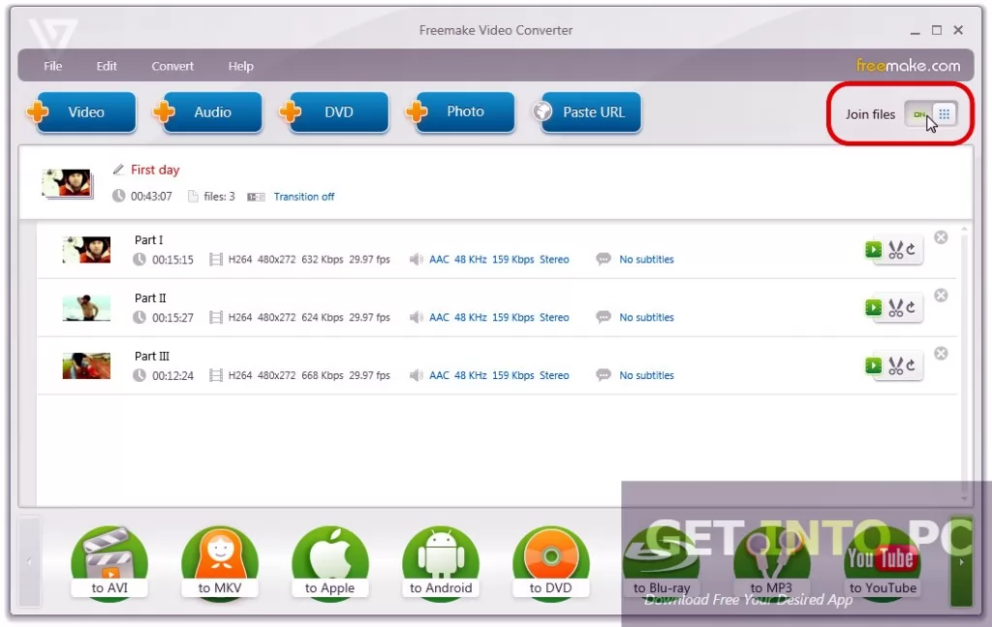Choose the to Android output option

tap(441, 563)
